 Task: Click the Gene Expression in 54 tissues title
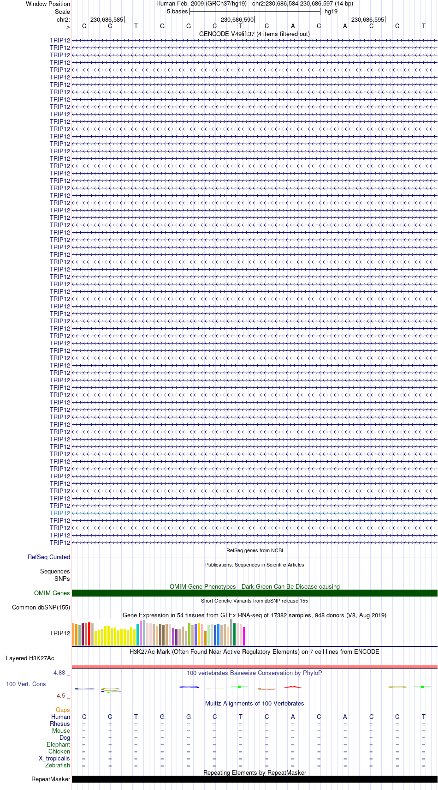(255, 615)
